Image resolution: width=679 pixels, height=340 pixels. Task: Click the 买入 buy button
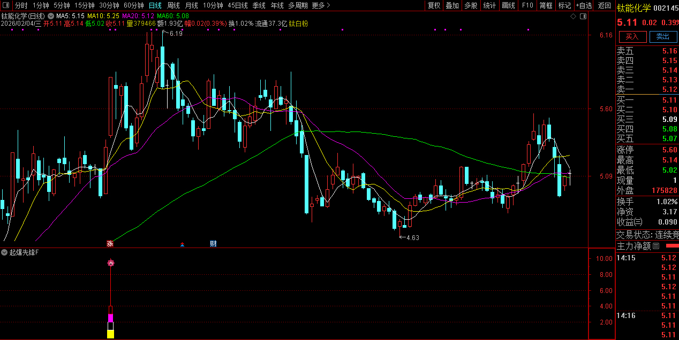(632, 36)
